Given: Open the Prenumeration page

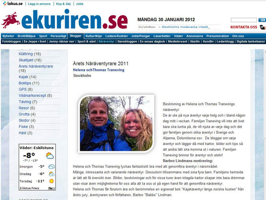Looking at the screenshot, I should coord(218,36).
